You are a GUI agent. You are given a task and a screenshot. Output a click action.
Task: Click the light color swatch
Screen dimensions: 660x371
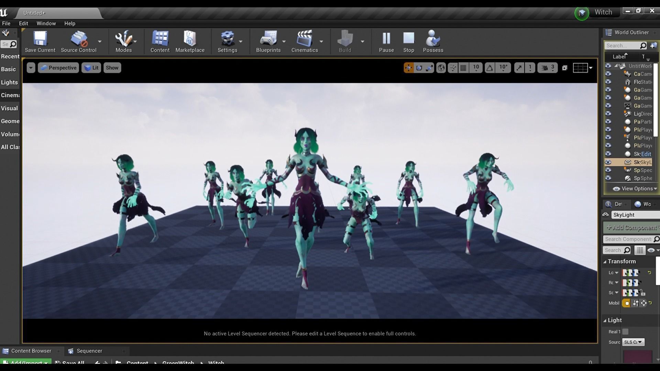pyautogui.click(x=637, y=357)
